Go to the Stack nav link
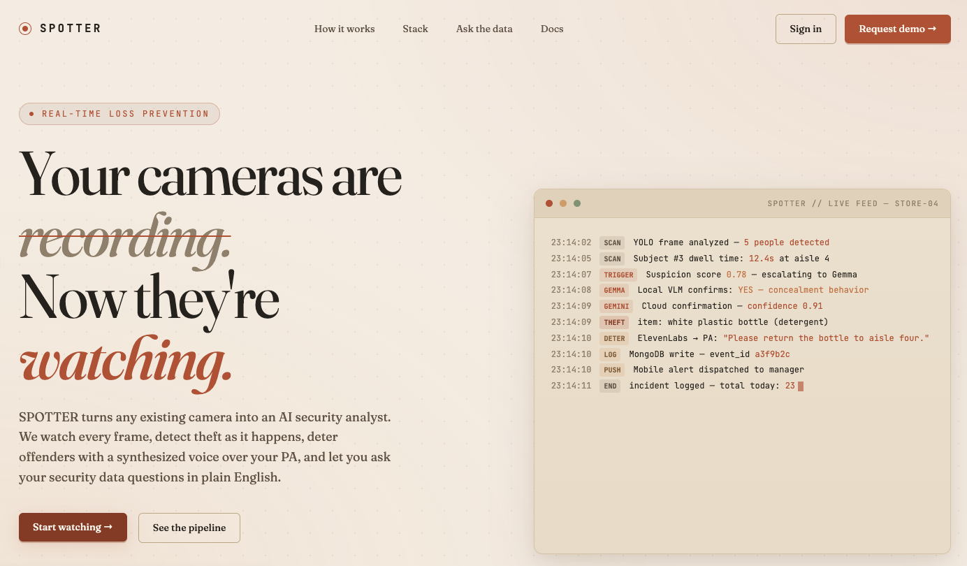 click(x=415, y=29)
